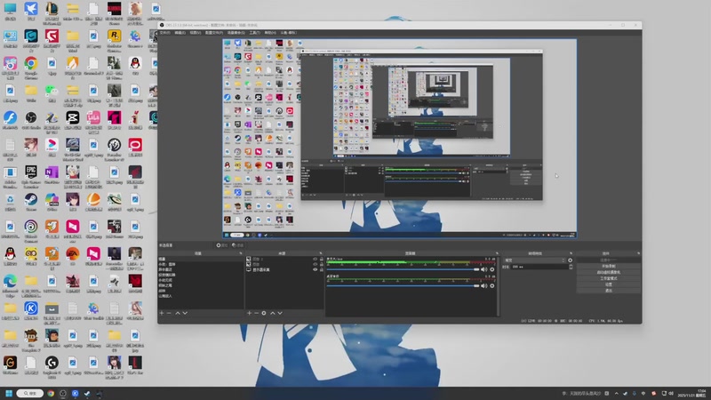Open the 编辑 menu in OBS
This screenshot has height=400, width=711.
pos(180,33)
